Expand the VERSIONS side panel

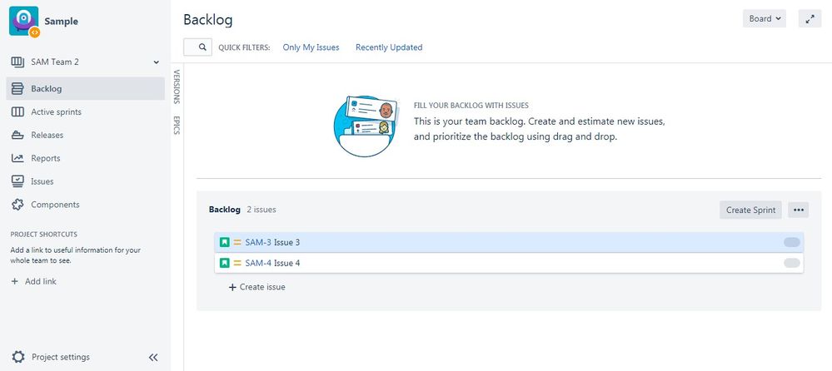pyautogui.click(x=177, y=87)
